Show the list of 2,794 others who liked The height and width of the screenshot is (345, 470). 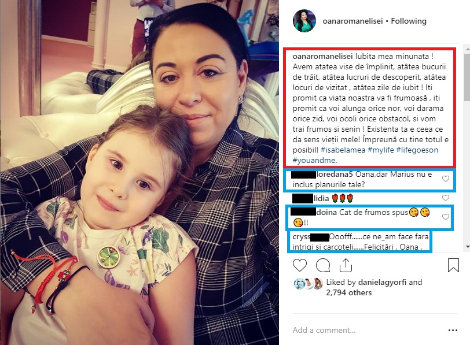349,292
